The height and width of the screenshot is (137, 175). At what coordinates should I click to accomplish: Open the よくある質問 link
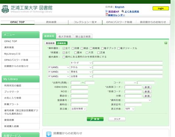[132, 11]
